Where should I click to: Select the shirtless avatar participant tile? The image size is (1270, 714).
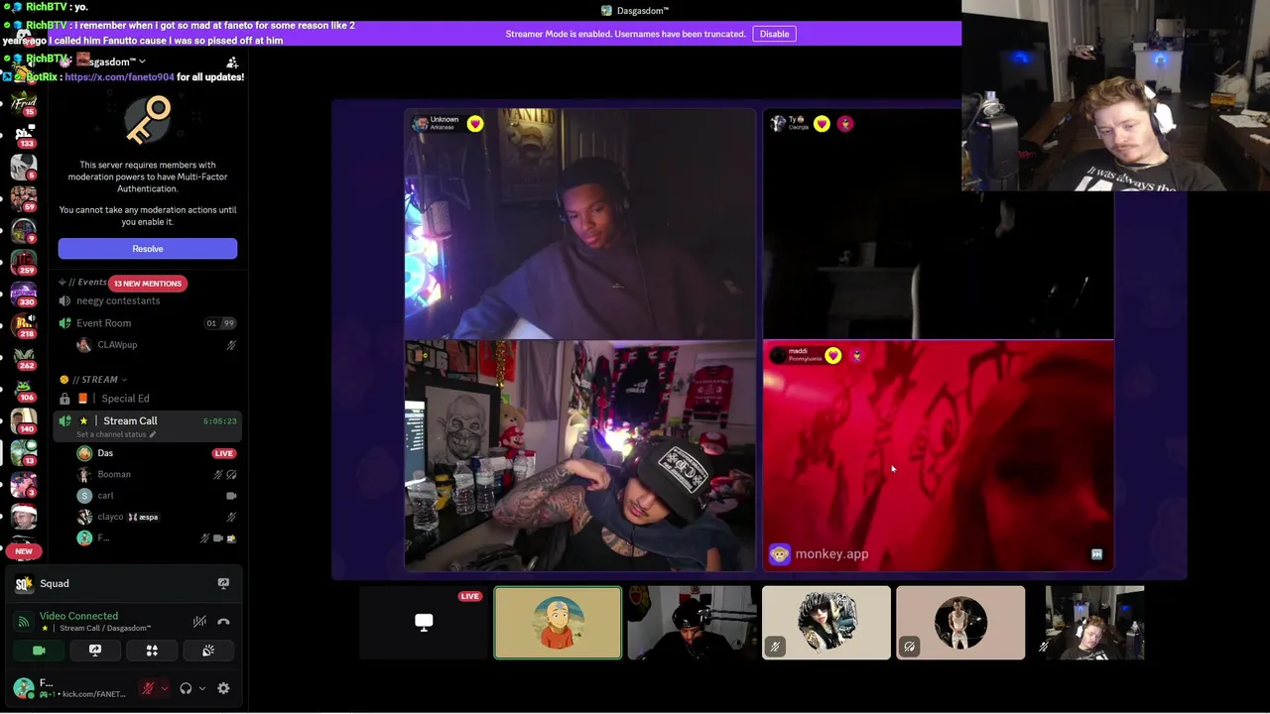tap(959, 623)
